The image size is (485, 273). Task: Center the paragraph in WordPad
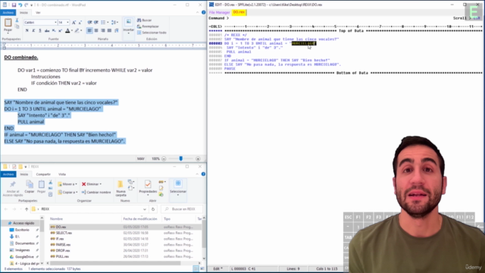(x=96, y=30)
